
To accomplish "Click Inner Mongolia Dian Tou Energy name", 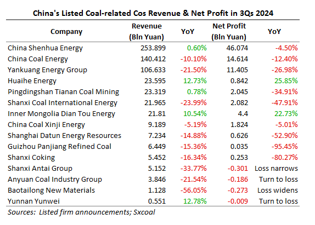I will coord(61,114).
